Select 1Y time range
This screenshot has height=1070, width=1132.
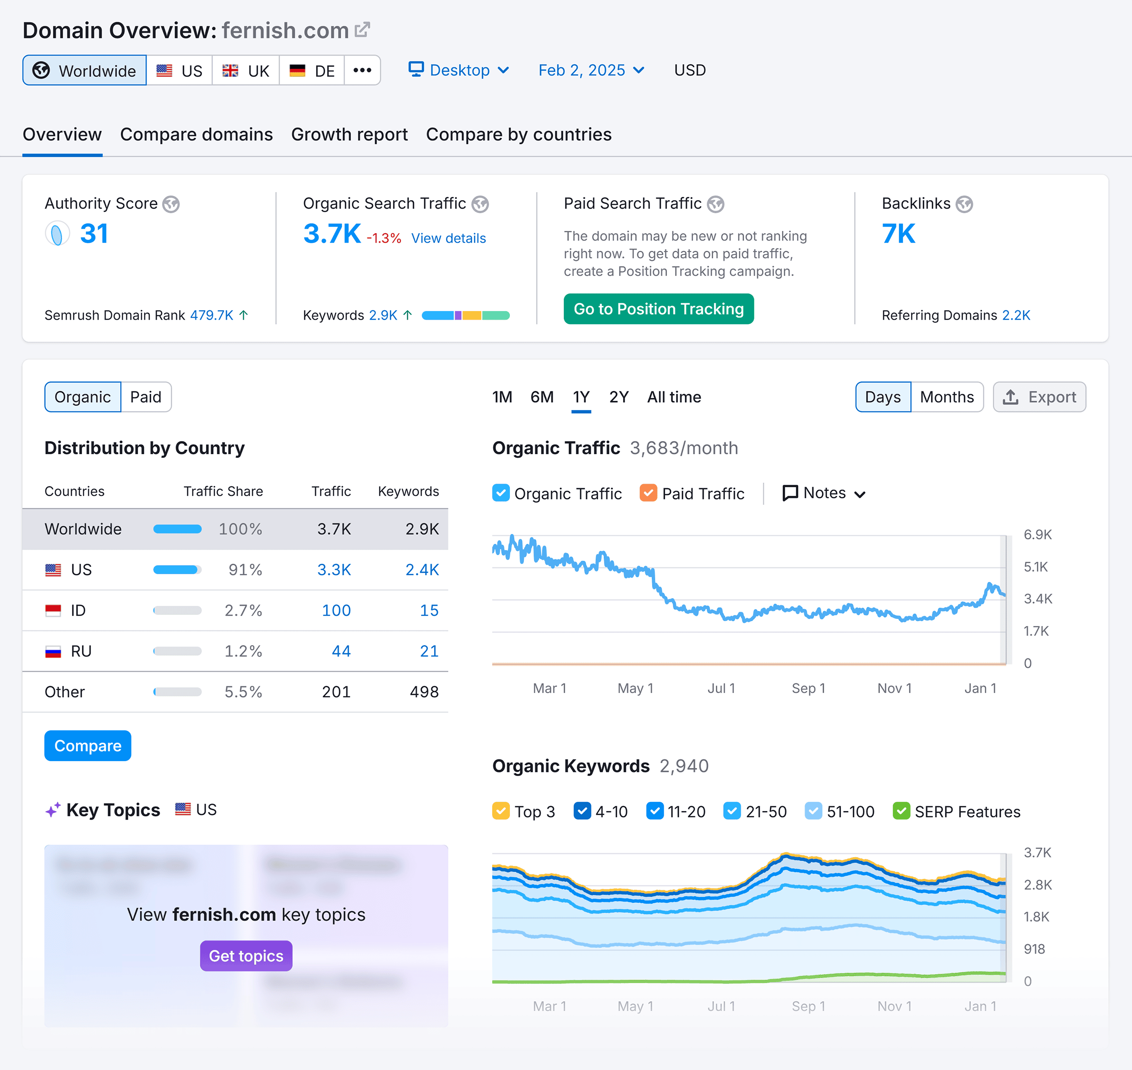tap(581, 397)
